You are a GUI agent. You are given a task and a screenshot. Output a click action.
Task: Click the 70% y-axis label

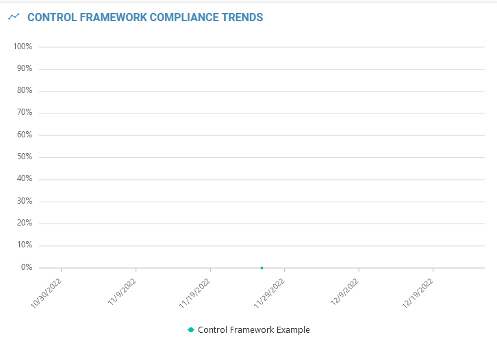(25, 113)
